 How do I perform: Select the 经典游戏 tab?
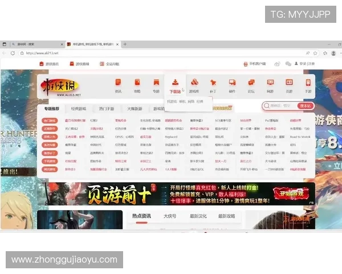79,108
